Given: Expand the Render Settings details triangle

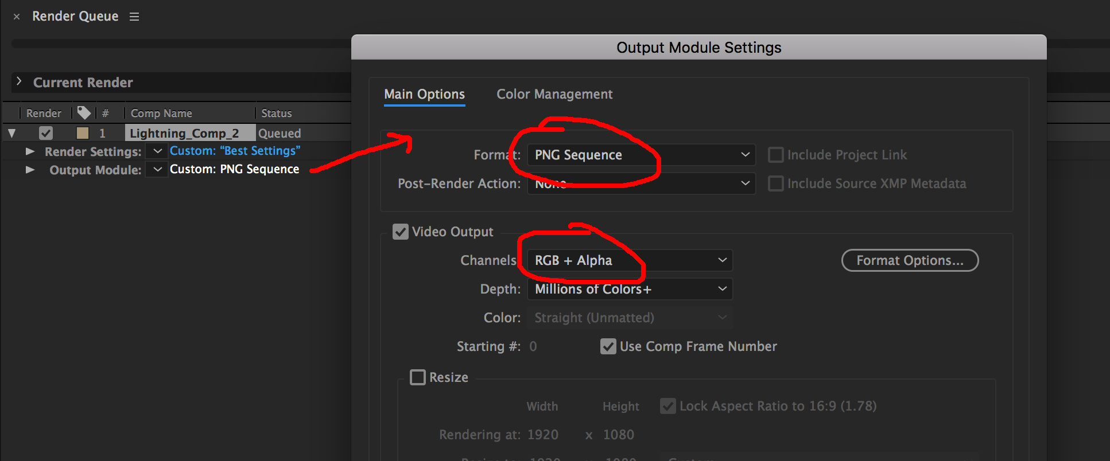Looking at the screenshot, I should (x=30, y=151).
